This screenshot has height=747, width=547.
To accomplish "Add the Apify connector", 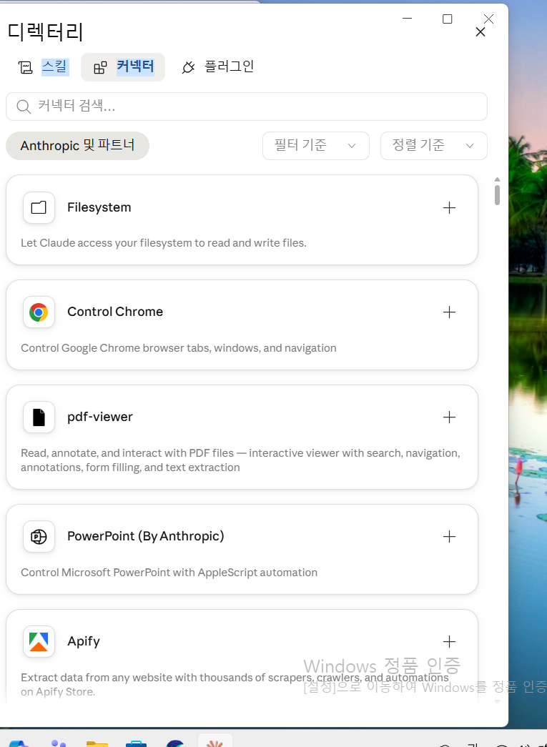I will tap(449, 641).
